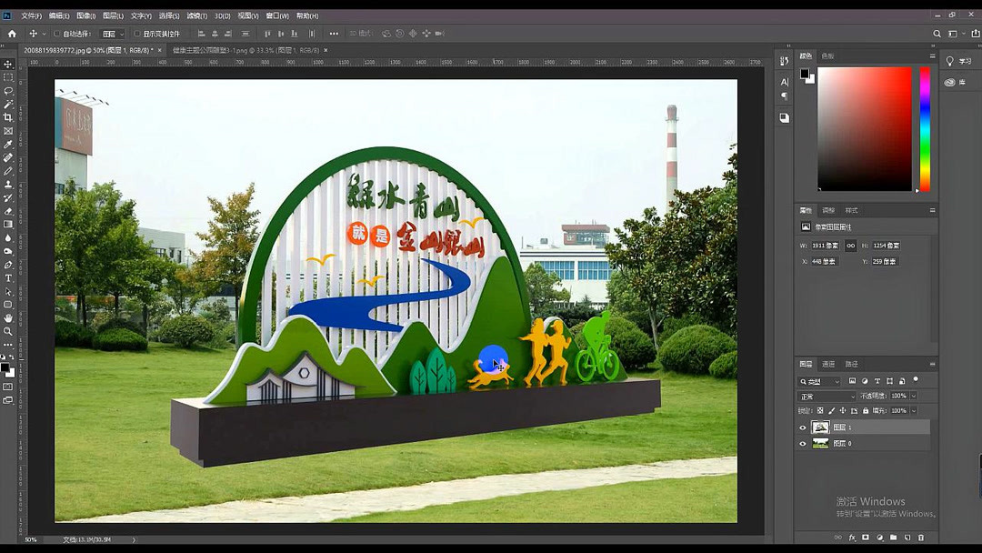
Task: Enable the 自动选择 checkbox in the options bar
Action: [x=55, y=33]
